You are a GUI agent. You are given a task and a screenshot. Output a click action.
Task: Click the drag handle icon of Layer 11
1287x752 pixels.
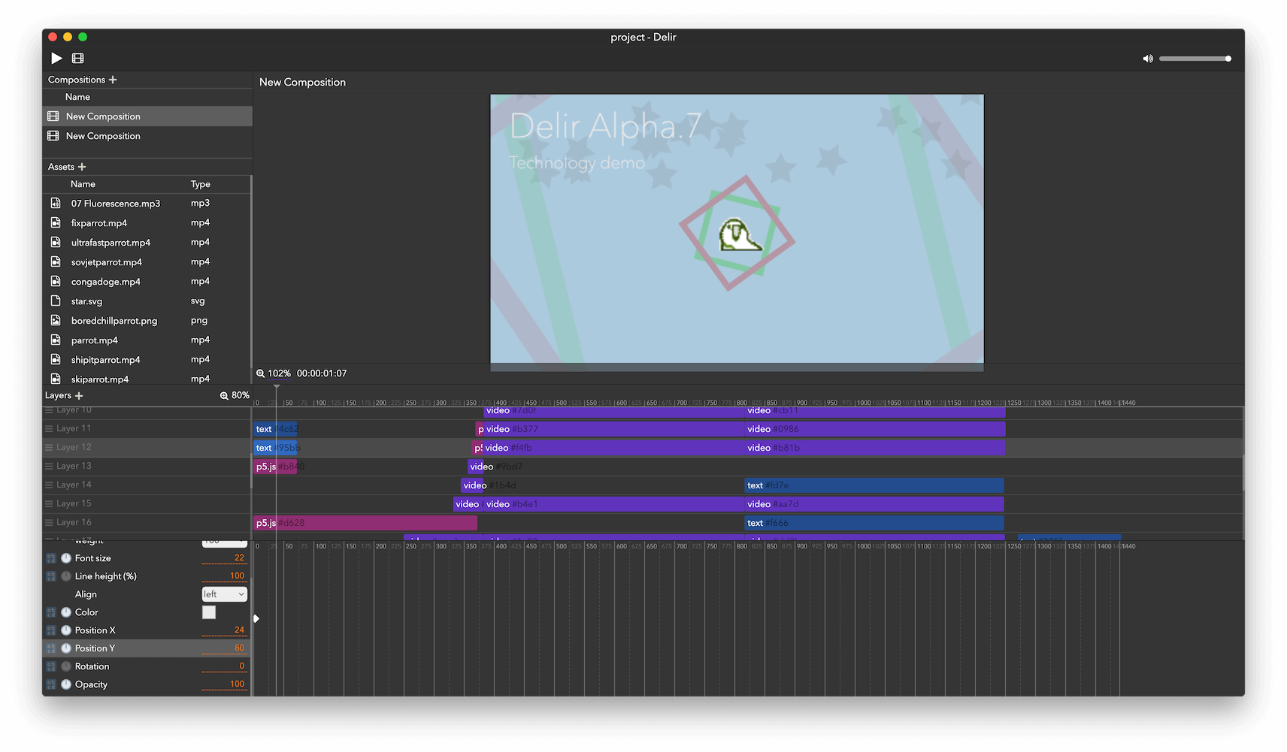49,429
